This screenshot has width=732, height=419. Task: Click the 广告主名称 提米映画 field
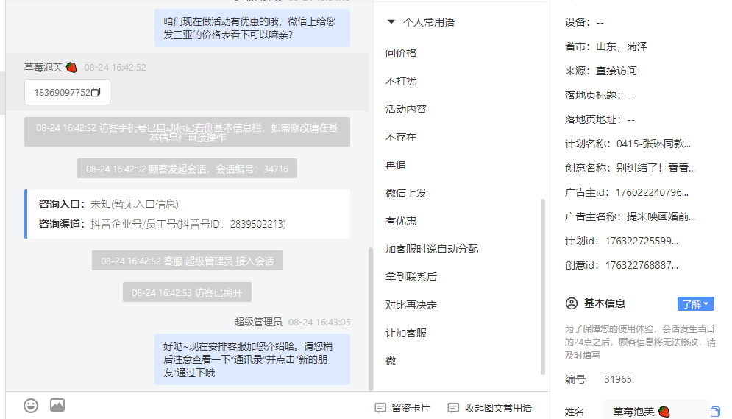point(630,216)
